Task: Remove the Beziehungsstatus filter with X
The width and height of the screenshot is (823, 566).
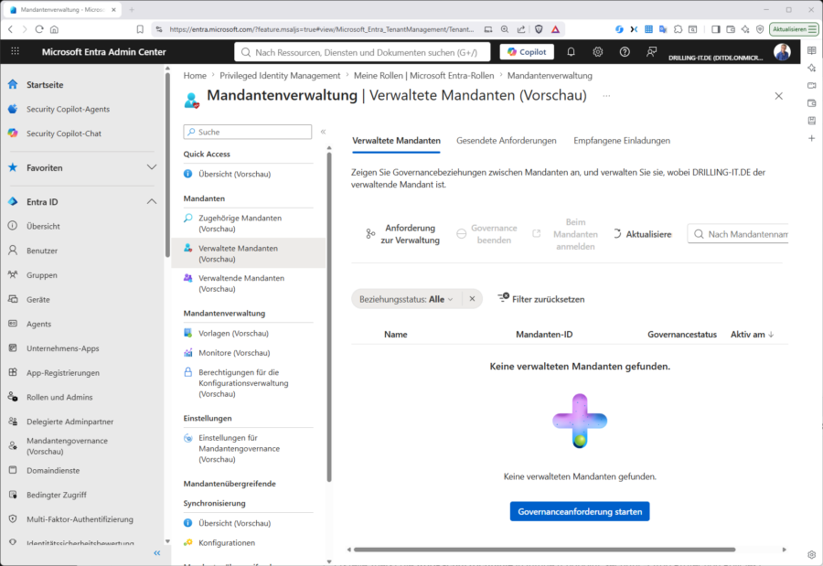Action: click(472, 299)
